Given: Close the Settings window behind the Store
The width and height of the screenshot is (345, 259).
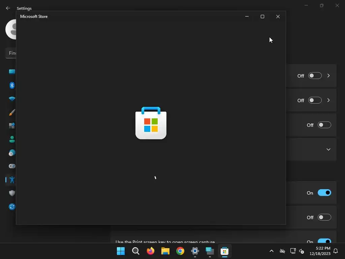Looking at the screenshot, I should [337, 5].
